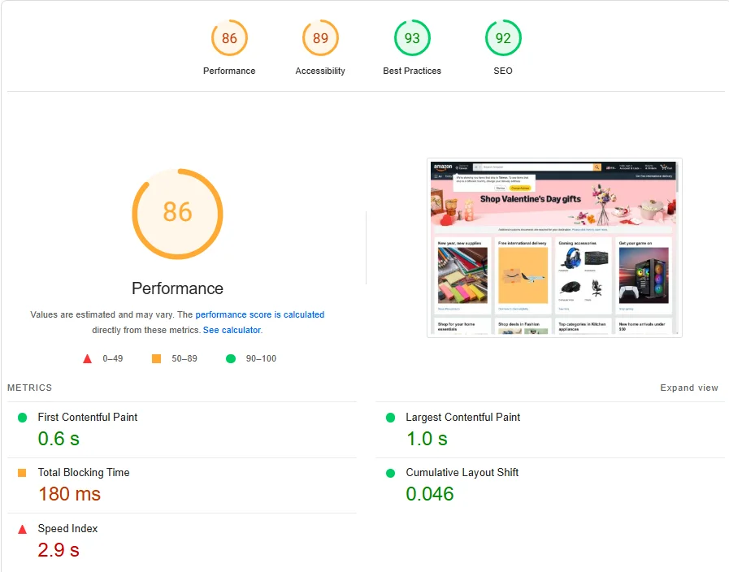This screenshot has width=729, height=572.
Task: Open the Best Practices score gauge 93
Action: 412,37
